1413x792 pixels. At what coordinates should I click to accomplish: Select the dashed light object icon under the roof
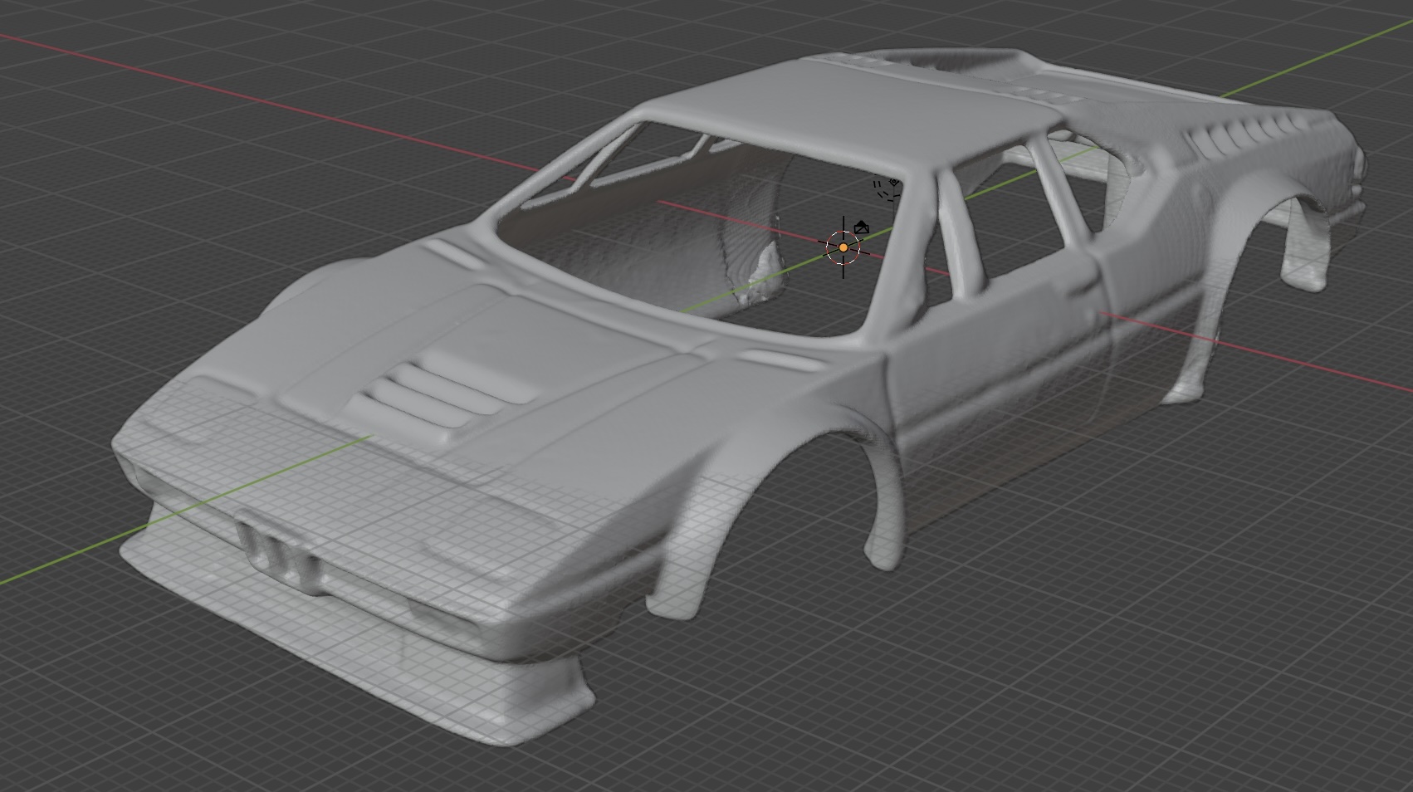[x=886, y=188]
